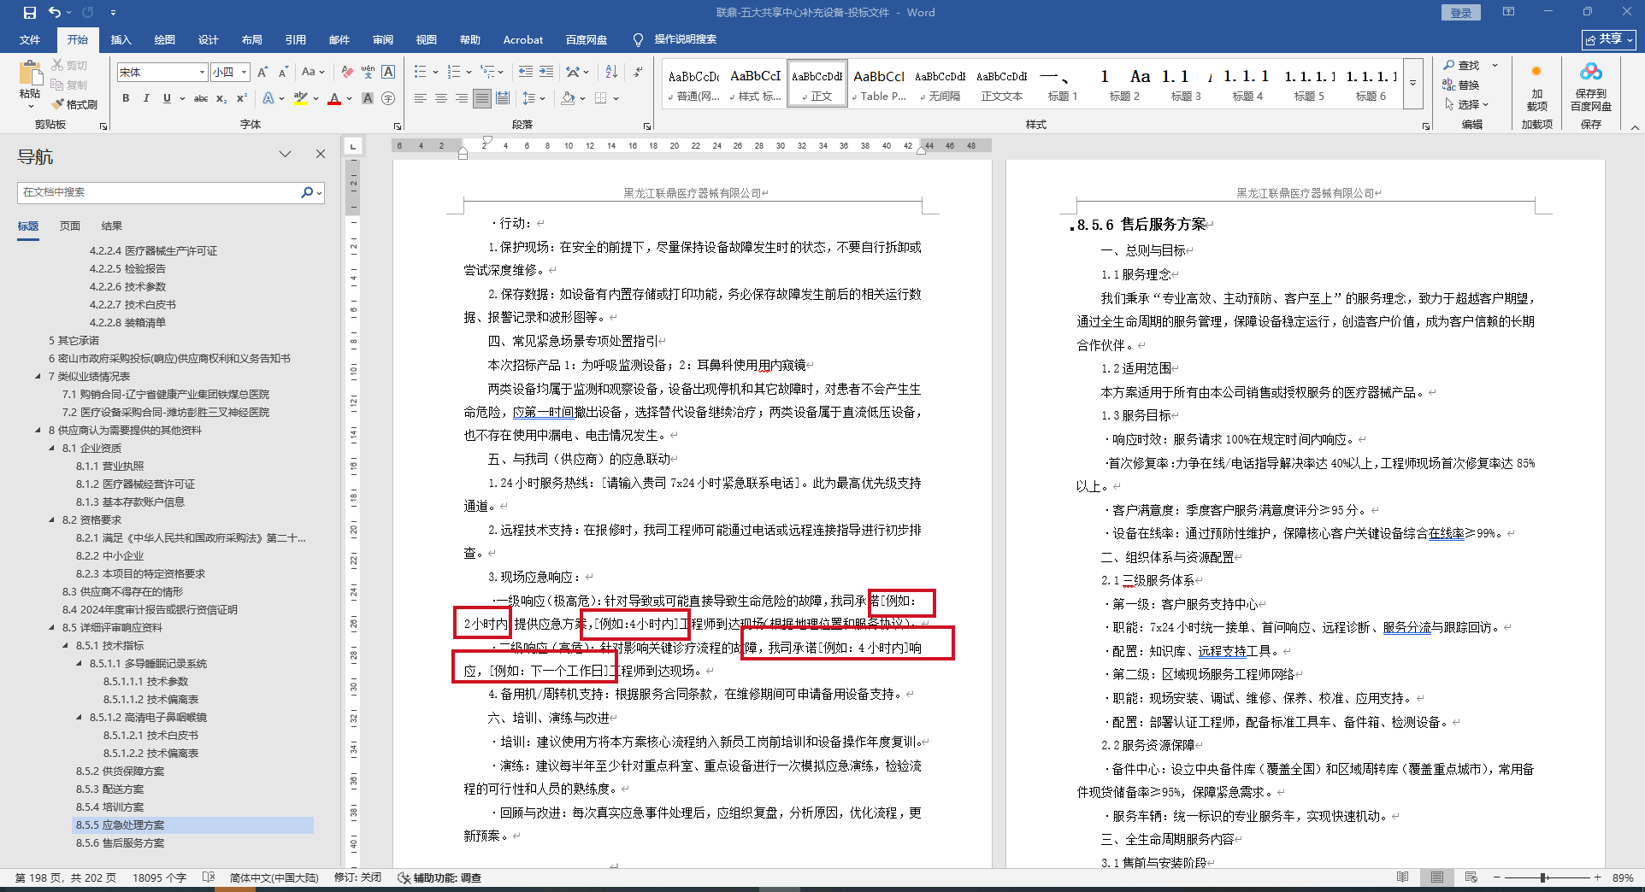Expand the font color palette arrow
The width and height of the screenshot is (1645, 892).
(x=349, y=98)
